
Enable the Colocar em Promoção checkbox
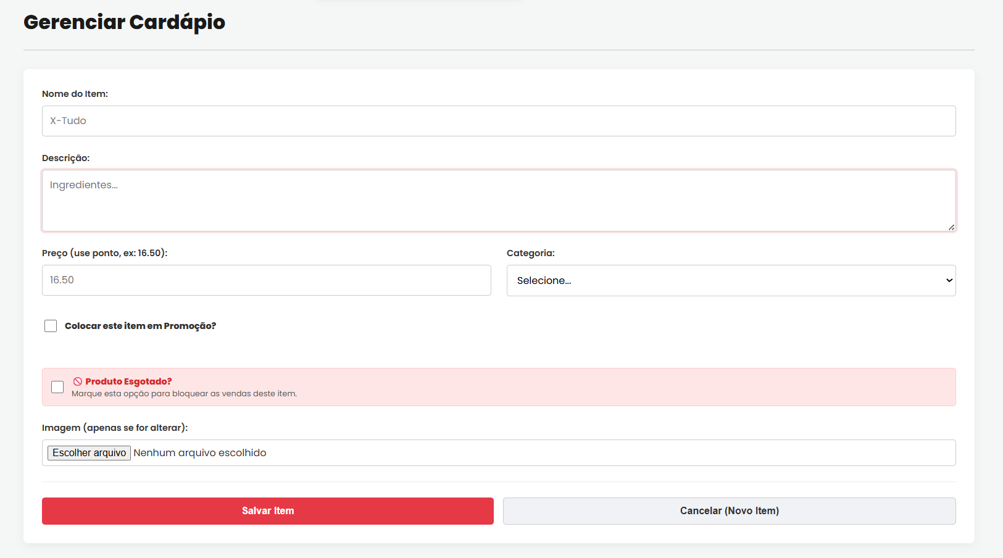pos(51,326)
